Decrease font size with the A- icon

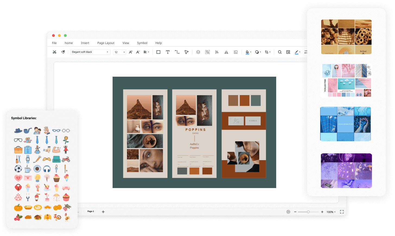138,52
